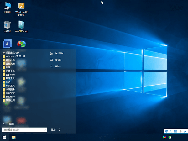Click the search magnifier icon
The width and height of the screenshot is (188, 141).
(44, 130)
